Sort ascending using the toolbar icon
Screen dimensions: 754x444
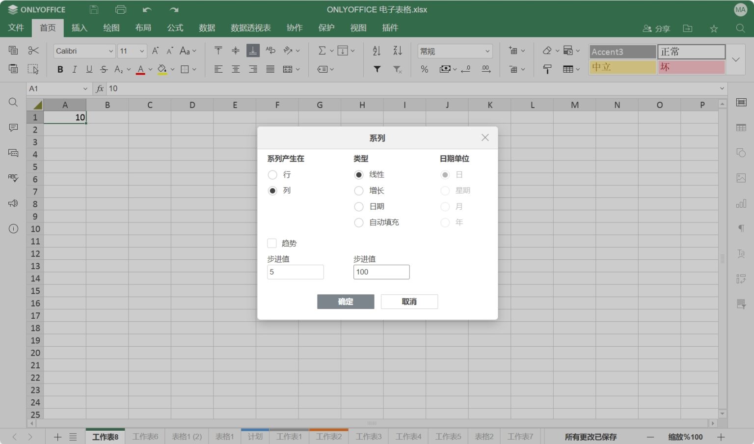tap(376, 51)
